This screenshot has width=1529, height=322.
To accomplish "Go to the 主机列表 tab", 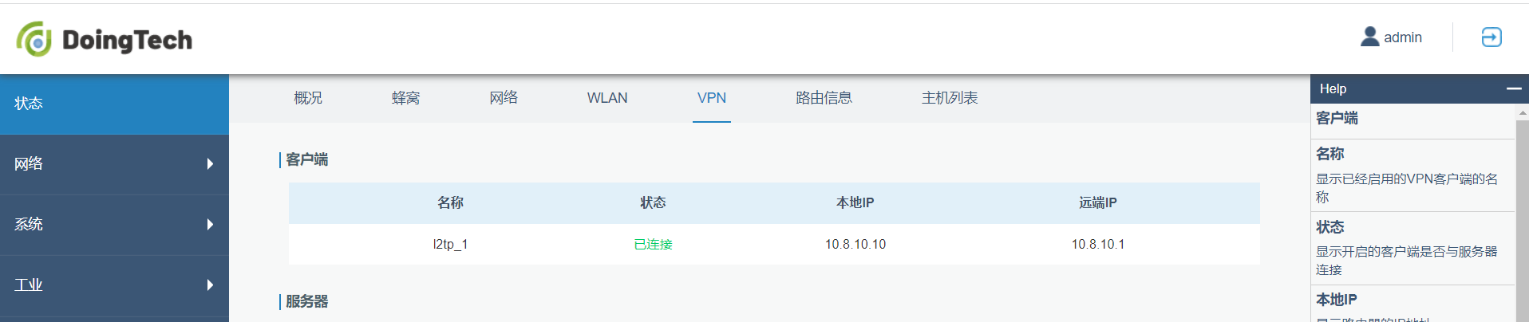I will click(x=950, y=98).
